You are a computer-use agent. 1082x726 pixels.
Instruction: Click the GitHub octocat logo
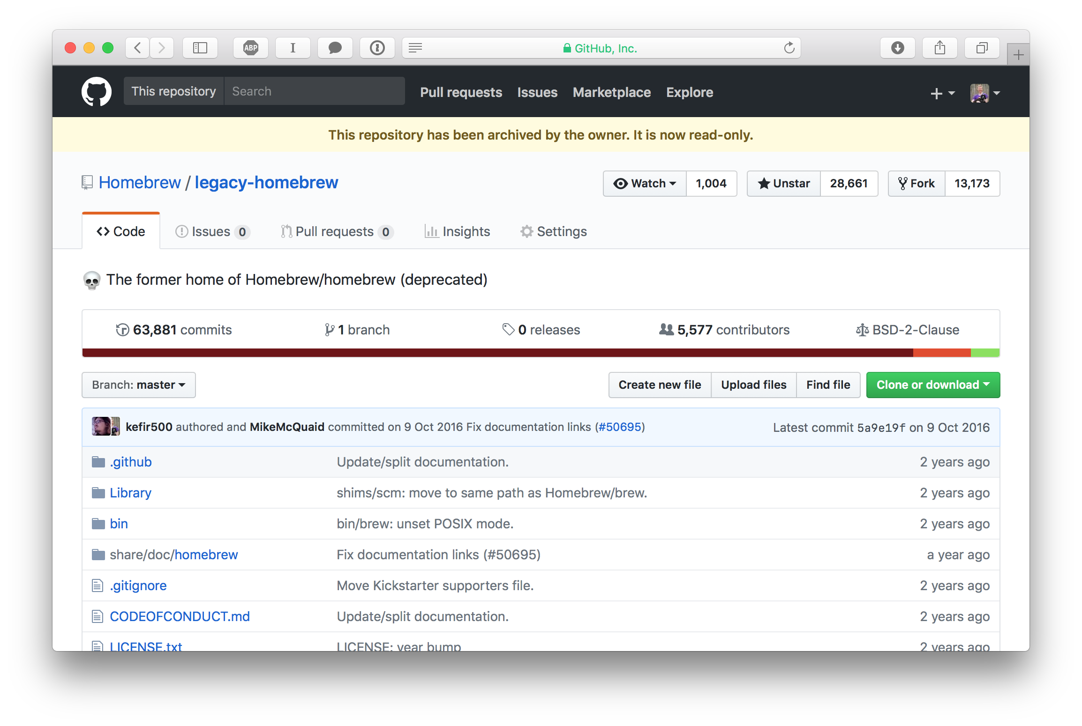pyautogui.click(x=97, y=91)
